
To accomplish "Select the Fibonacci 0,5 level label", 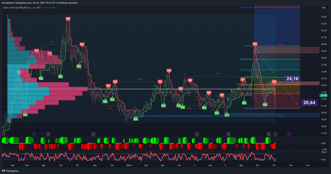I will tap(247, 77).
